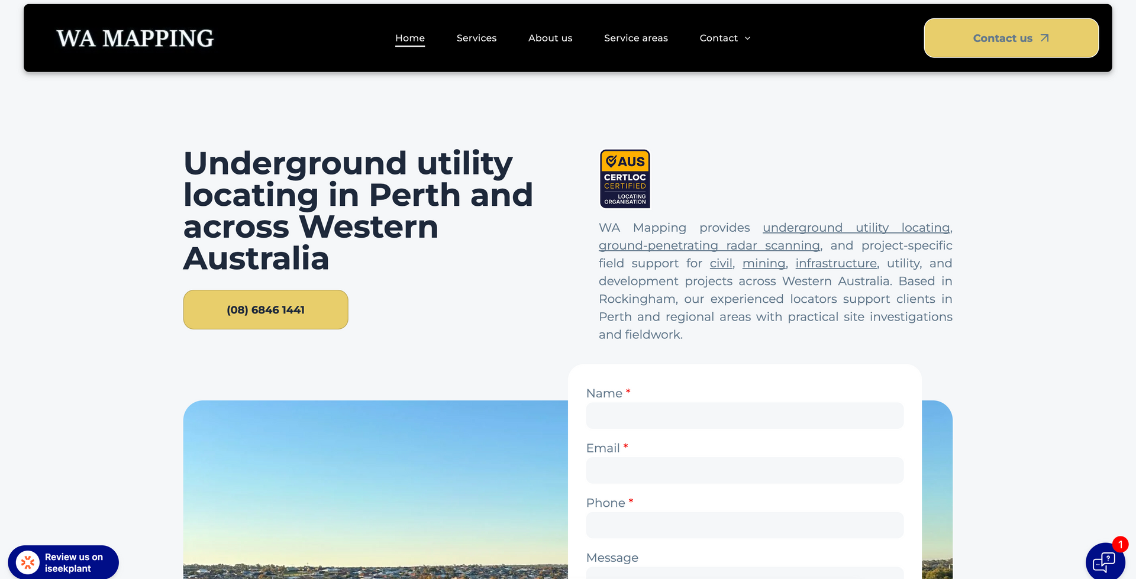
Task: Click the iseekplant orange logo icon
Action: tap(28, 562)
